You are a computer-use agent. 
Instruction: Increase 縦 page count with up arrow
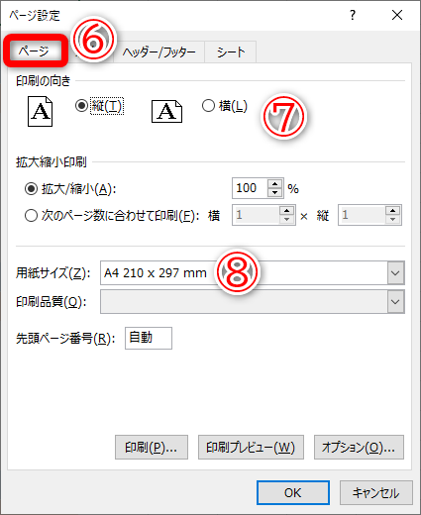[392, 210]
